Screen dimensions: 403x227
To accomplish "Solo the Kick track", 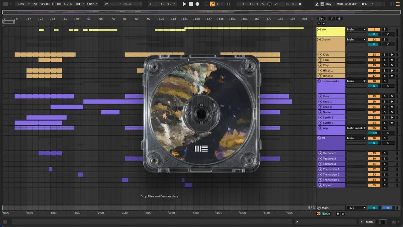I will click(385, 54).
